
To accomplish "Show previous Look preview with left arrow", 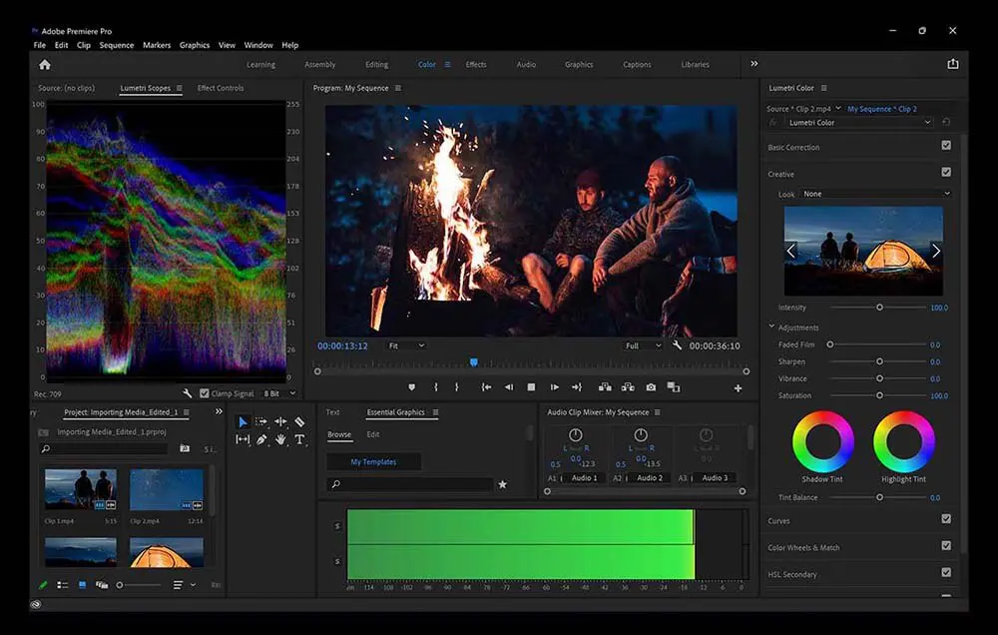I will pos(791,251).
